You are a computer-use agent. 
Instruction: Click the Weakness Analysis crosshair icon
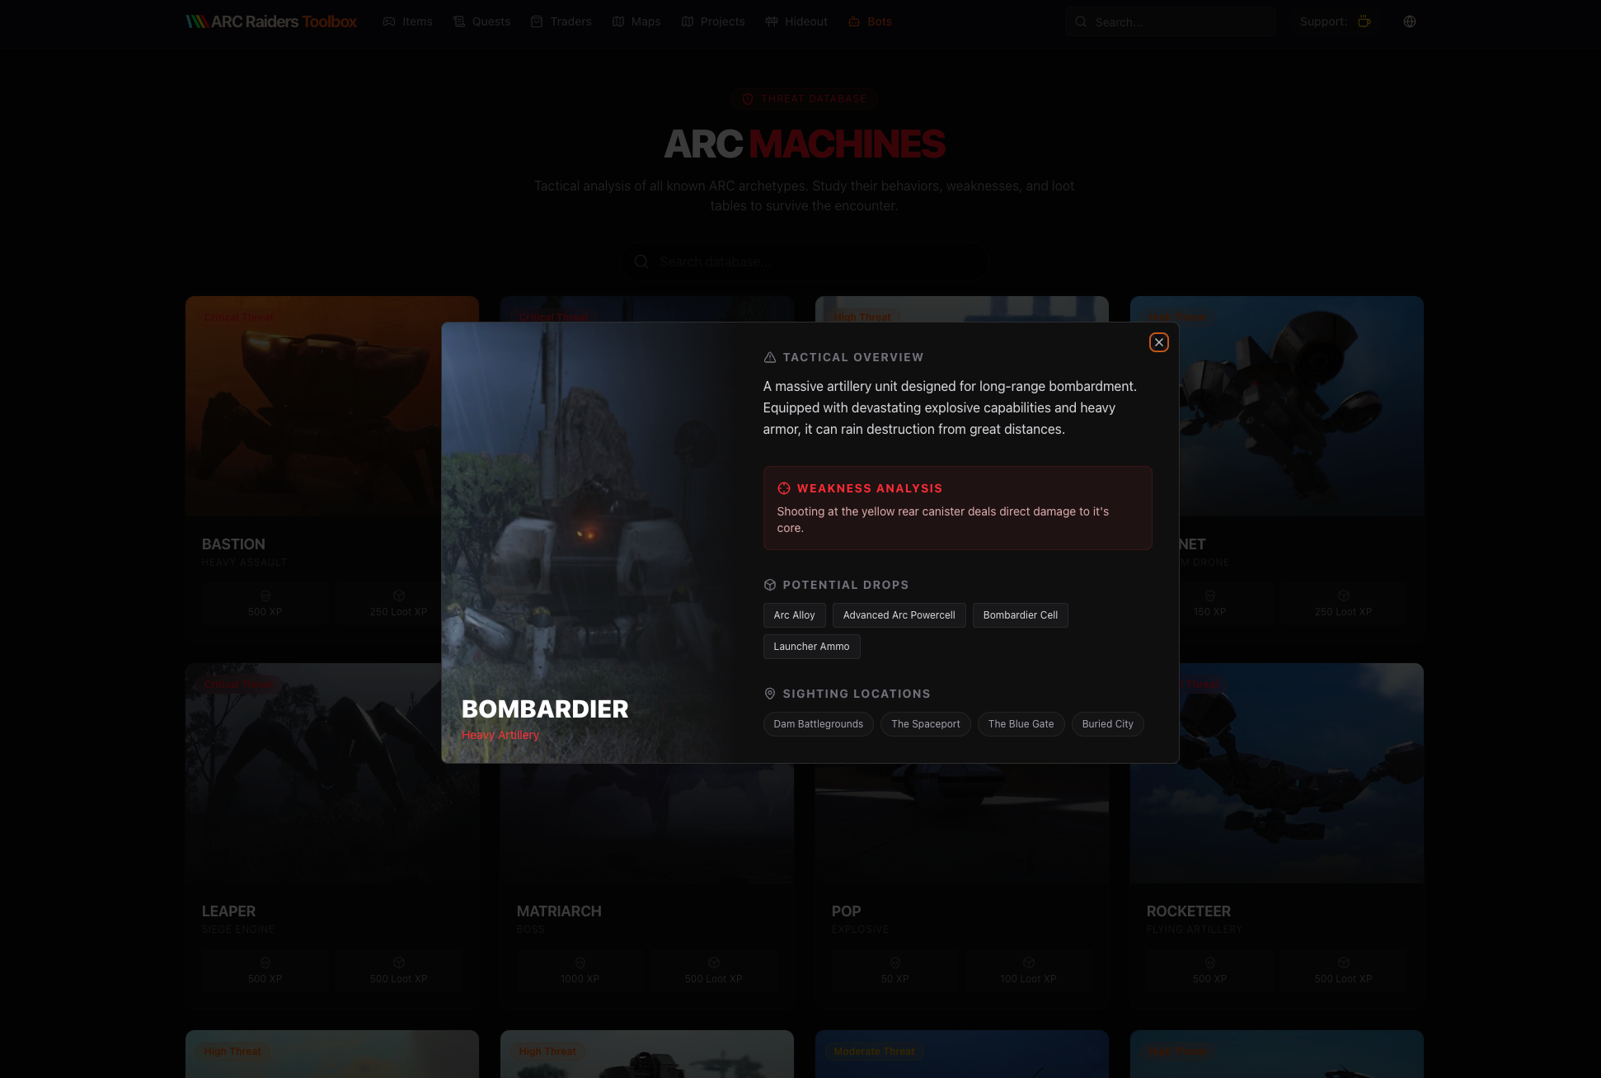[783, 488]
